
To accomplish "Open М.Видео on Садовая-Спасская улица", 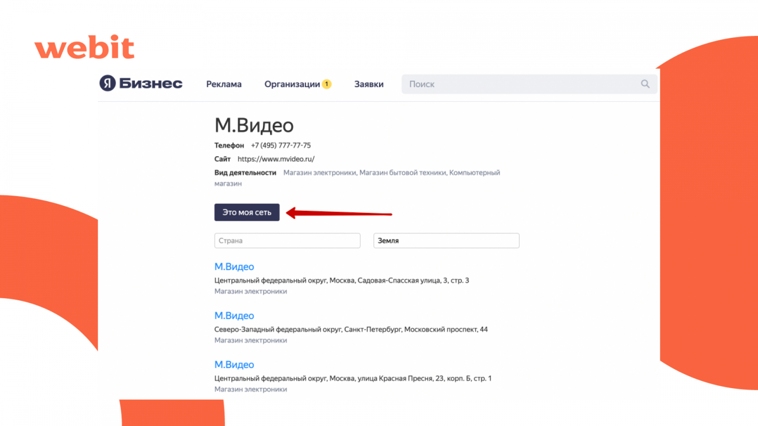I will pyautogui.click(x=234, y=266).
